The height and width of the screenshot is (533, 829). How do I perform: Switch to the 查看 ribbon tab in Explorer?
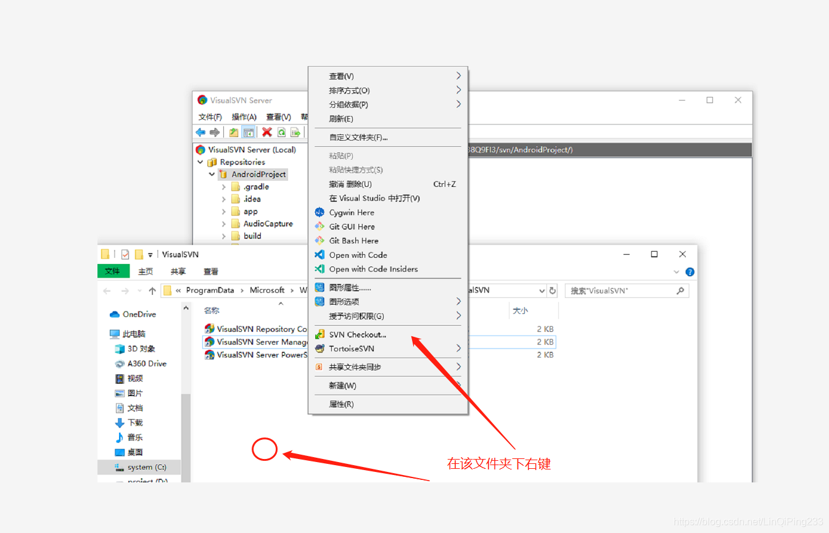[211, 271]
